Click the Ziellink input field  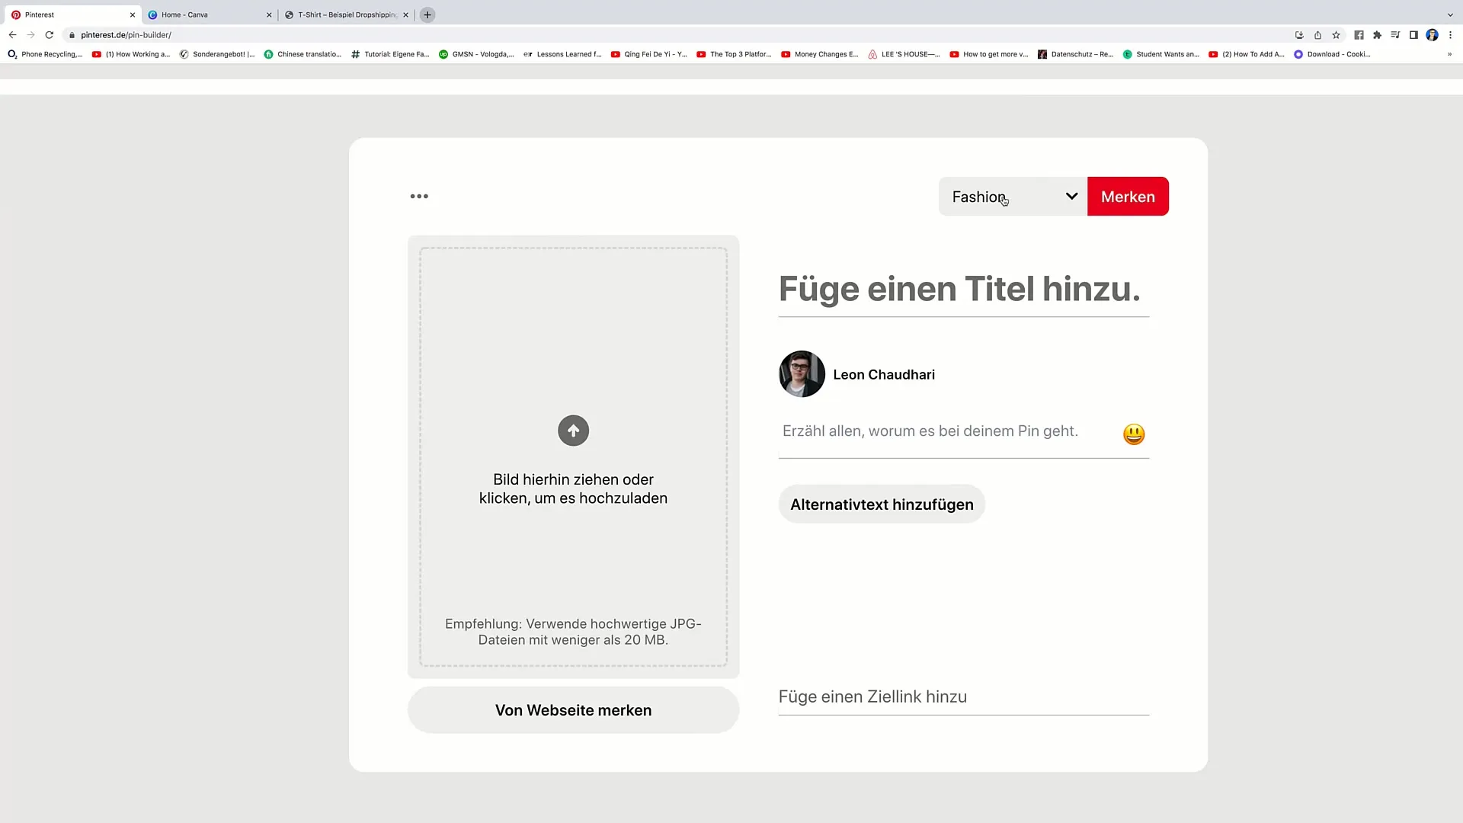click(x=962, y=697)
